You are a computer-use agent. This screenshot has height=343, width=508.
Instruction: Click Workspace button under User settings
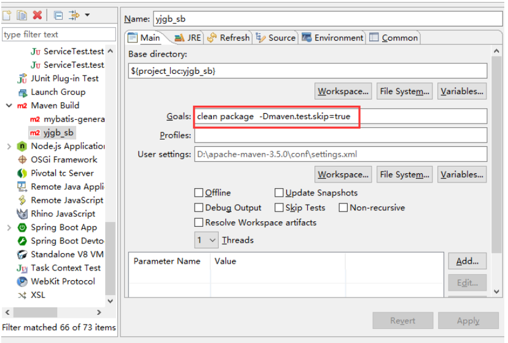(x=343, y=175)
